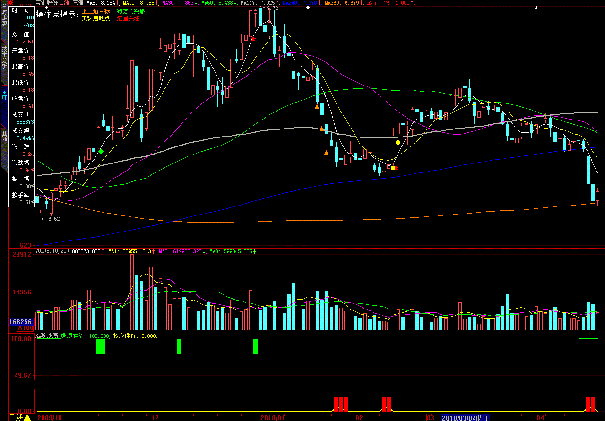Click the VOL(5,10,20) indicator label
Viewport: 605px width, 421px height.
(x=52, y=251)
